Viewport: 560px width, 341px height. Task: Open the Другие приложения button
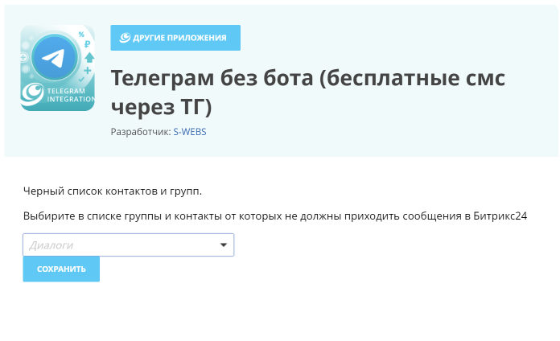click(175, 38)
